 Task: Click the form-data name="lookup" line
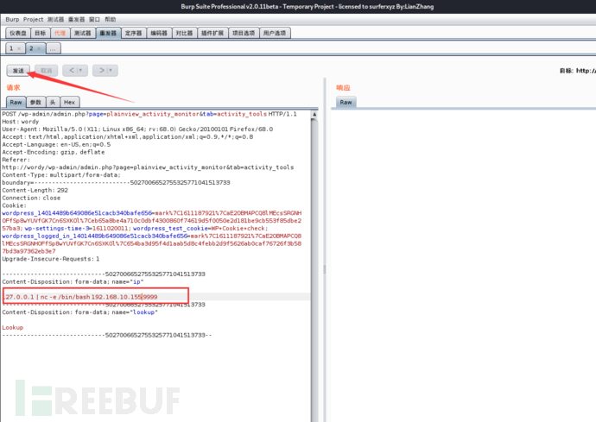79,312
